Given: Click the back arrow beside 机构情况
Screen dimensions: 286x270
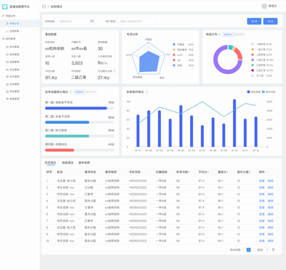Looking at the screenshot, I should 48,7.
